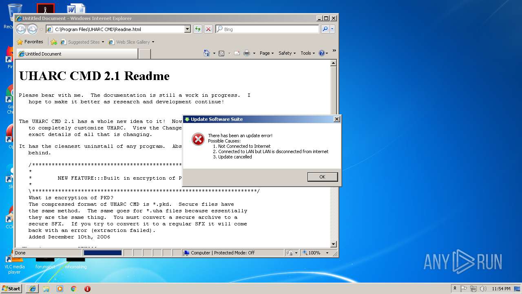522x294 pixels.
Task: Click the volume speaker tray icon
Action: click(x=483, y=288)
